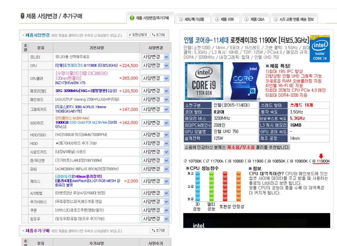Click the 호환성체크 button
The image size is (337, 246).
138,35
